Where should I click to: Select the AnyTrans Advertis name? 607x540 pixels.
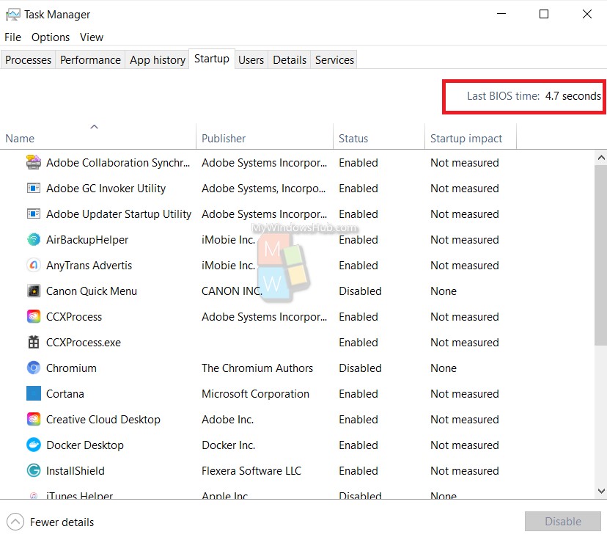89,266
